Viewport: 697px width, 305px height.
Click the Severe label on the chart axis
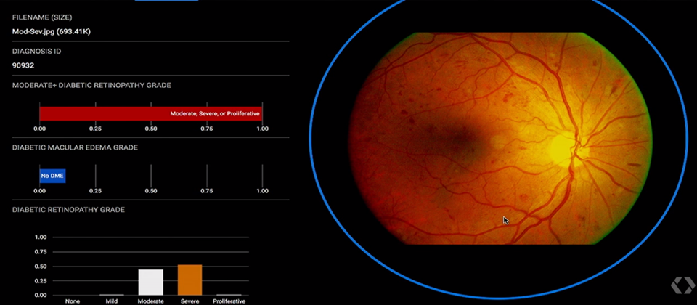189,301
